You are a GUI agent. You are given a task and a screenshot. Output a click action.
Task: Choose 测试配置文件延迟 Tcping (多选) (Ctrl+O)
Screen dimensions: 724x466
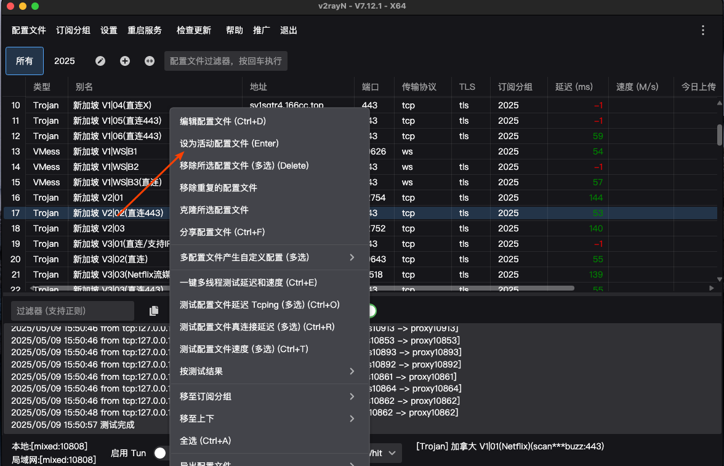click(x=270, y=305)
